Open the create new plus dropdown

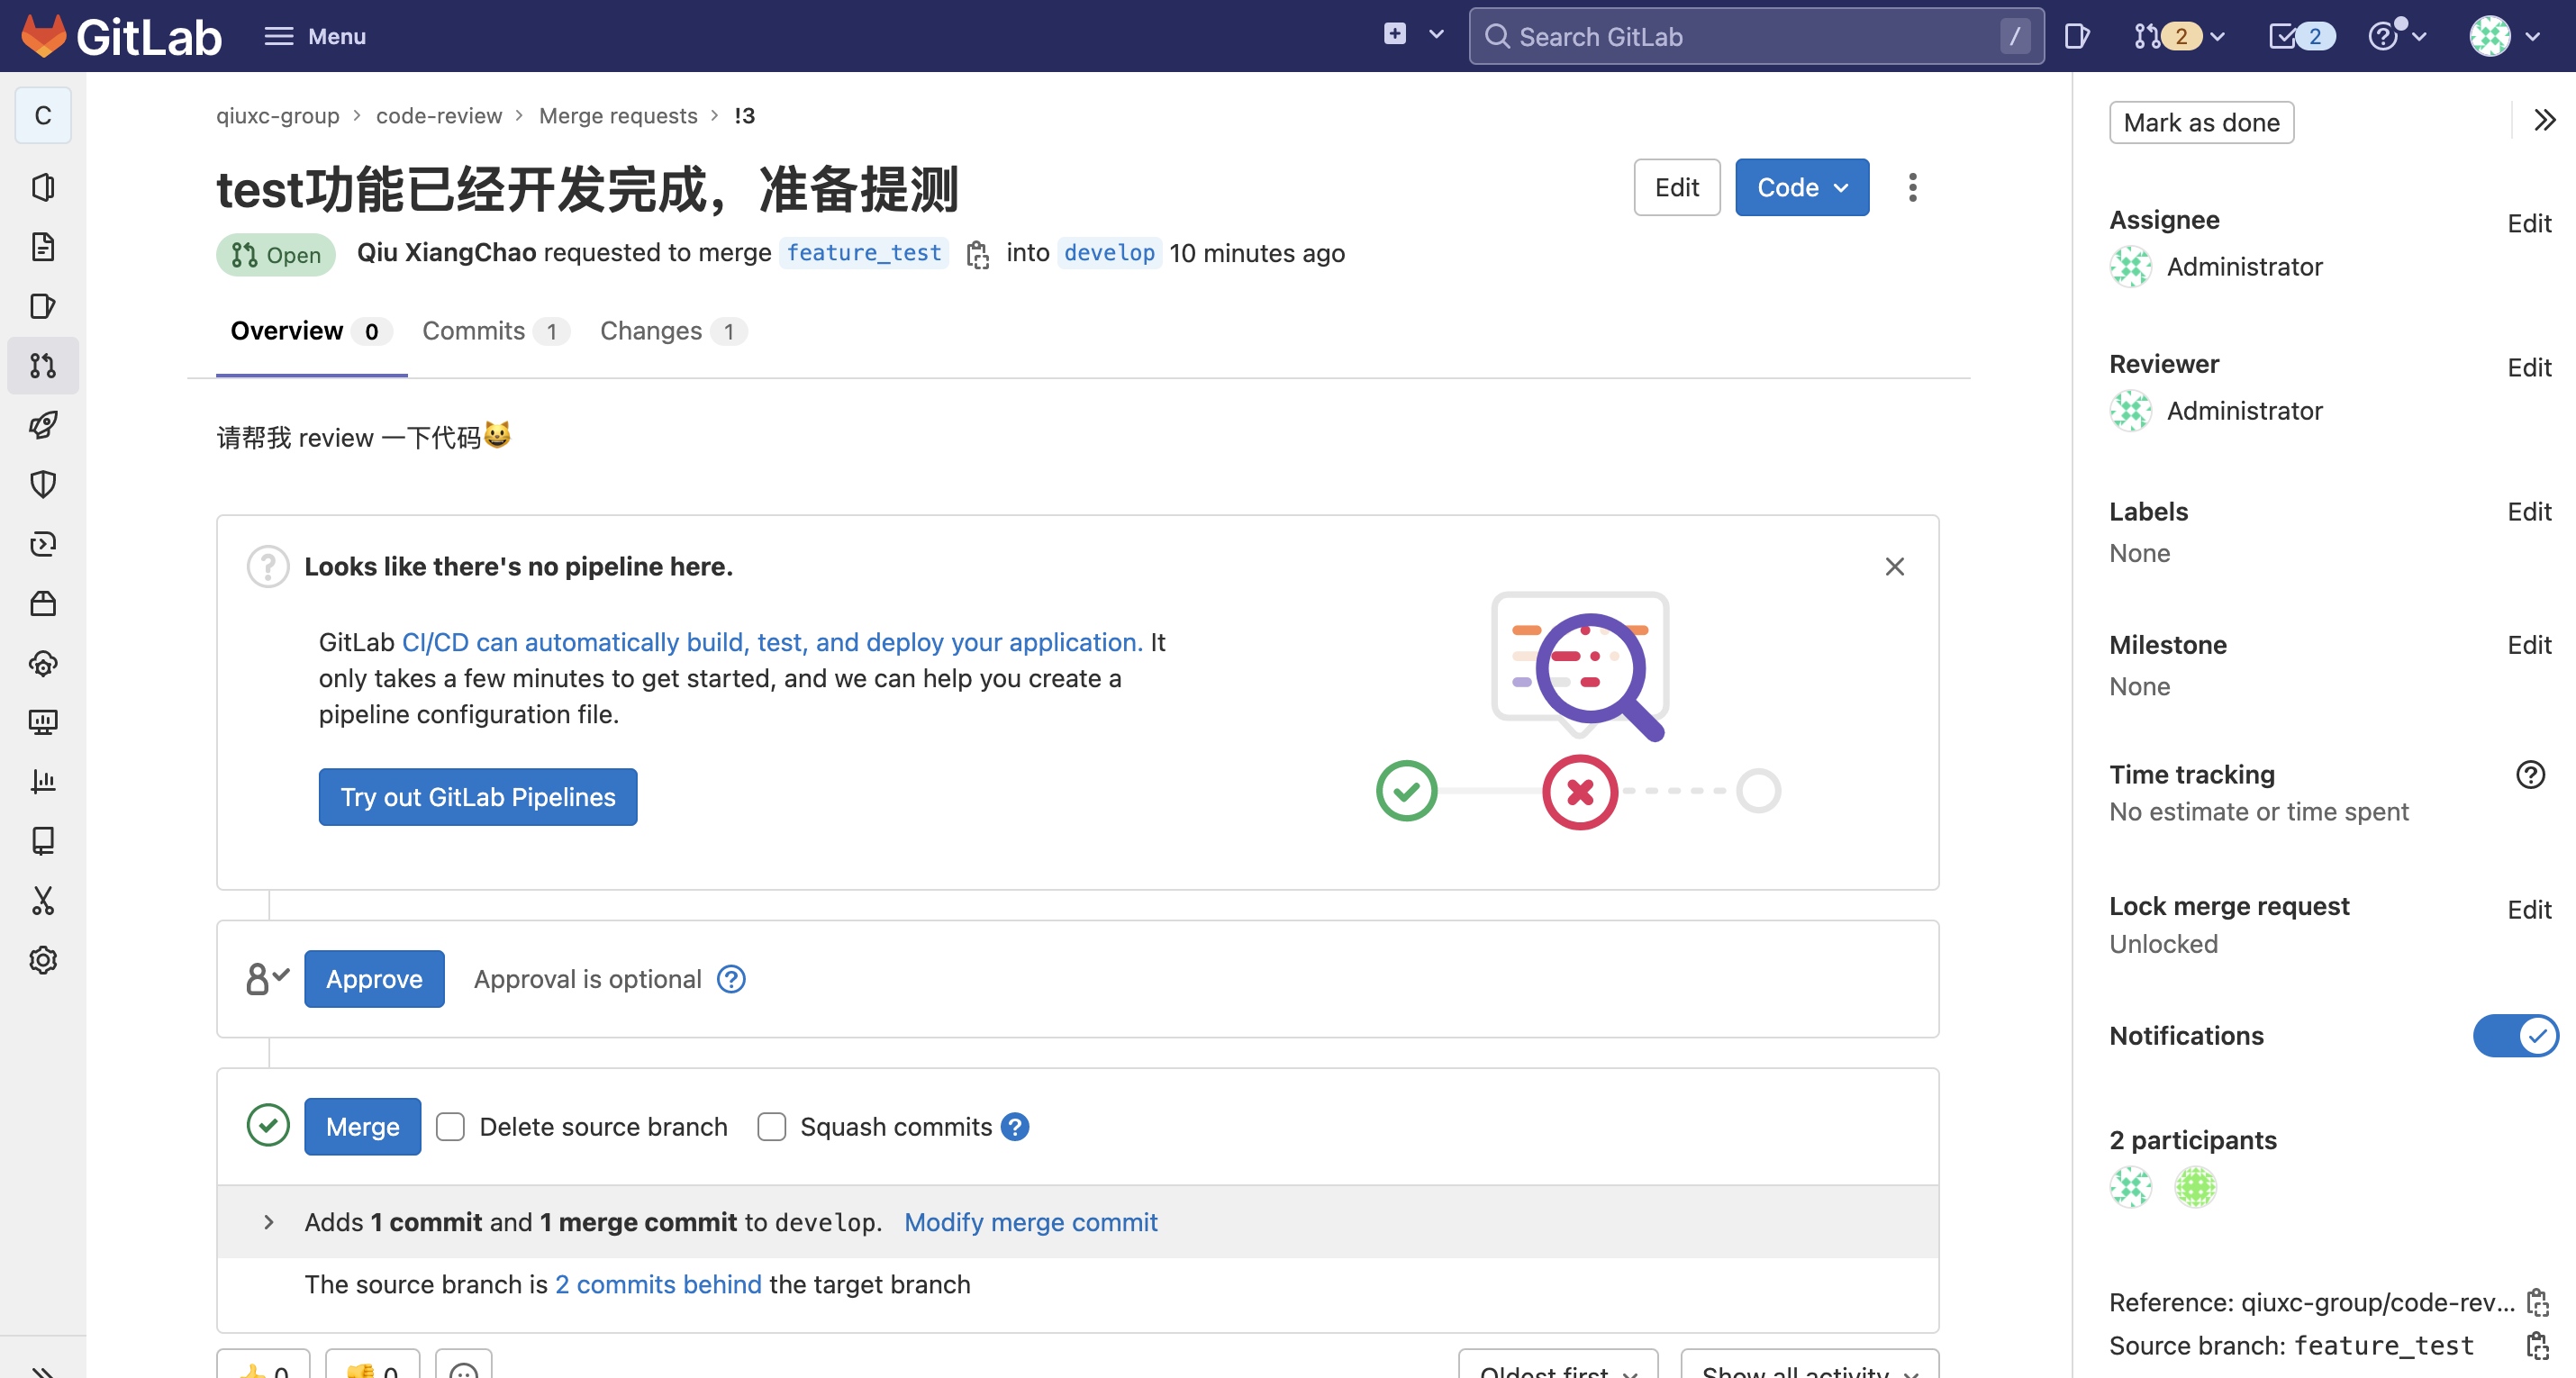pos(1413,35)
